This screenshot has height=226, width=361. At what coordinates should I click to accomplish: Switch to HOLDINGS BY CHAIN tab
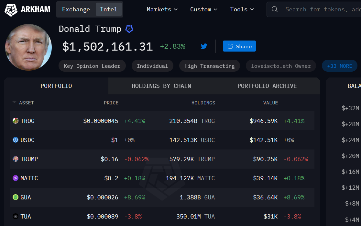pos(161,86)
